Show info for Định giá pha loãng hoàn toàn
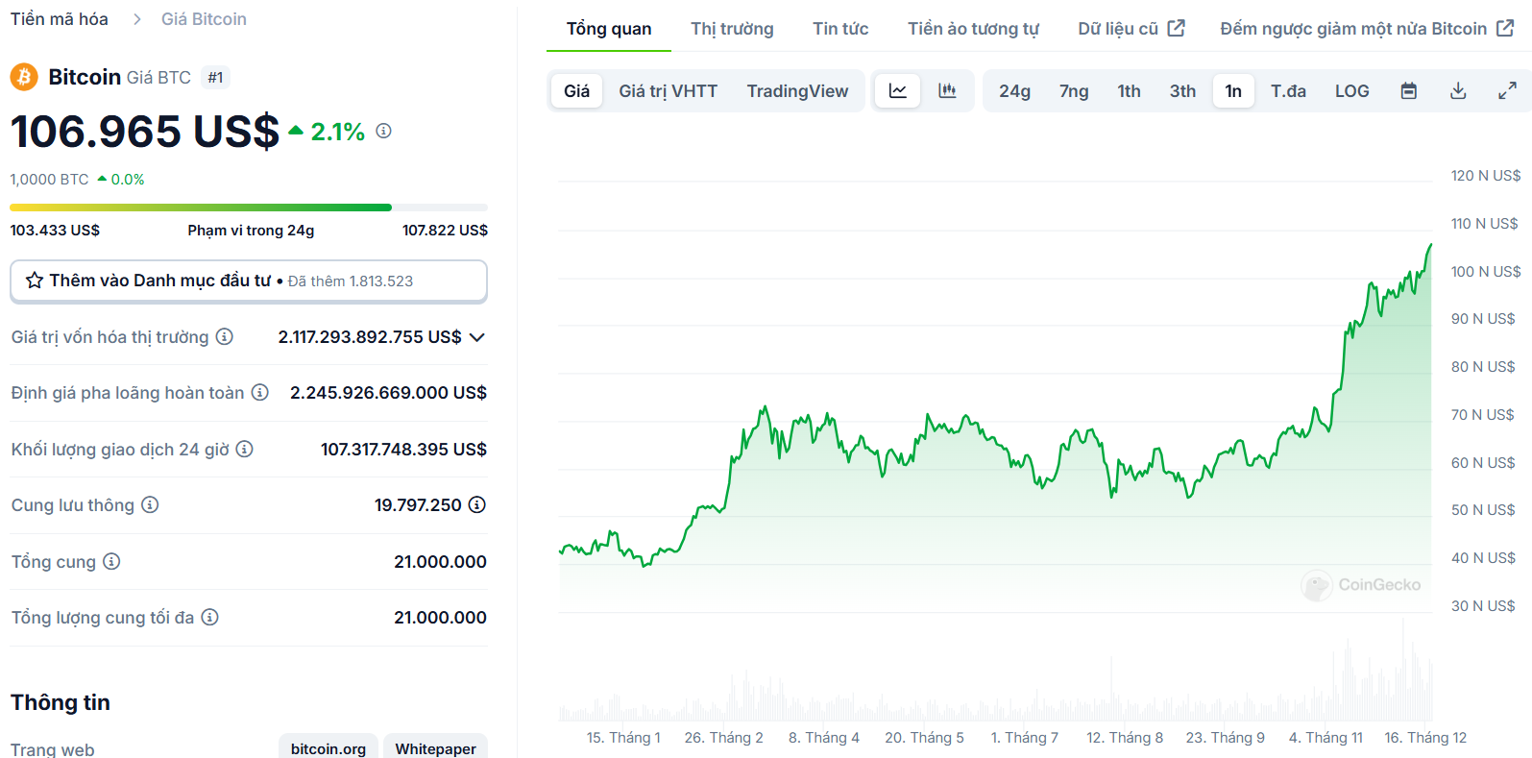1532x758 pixels. click(259, 392)
